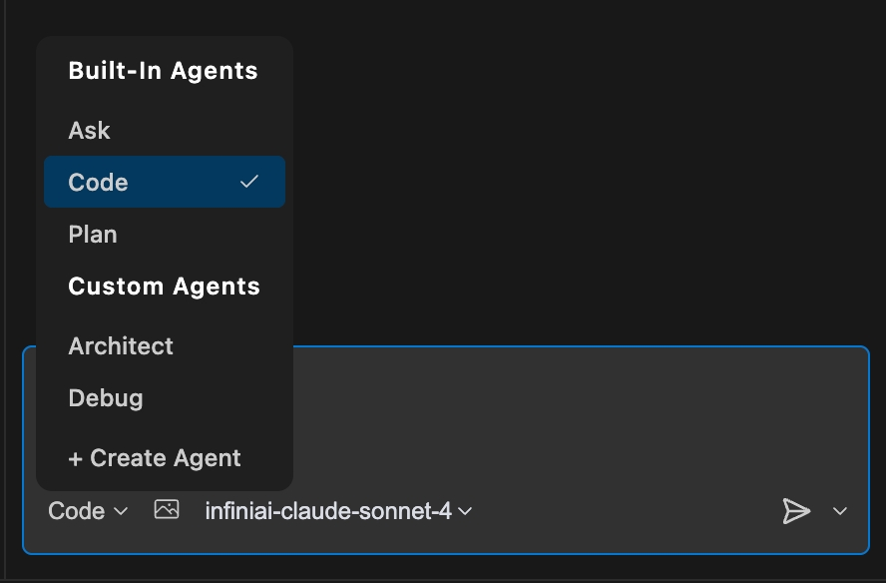Click the checkmark beside Code agent
The image size is (886, 583).
click(x=249, y=182)
